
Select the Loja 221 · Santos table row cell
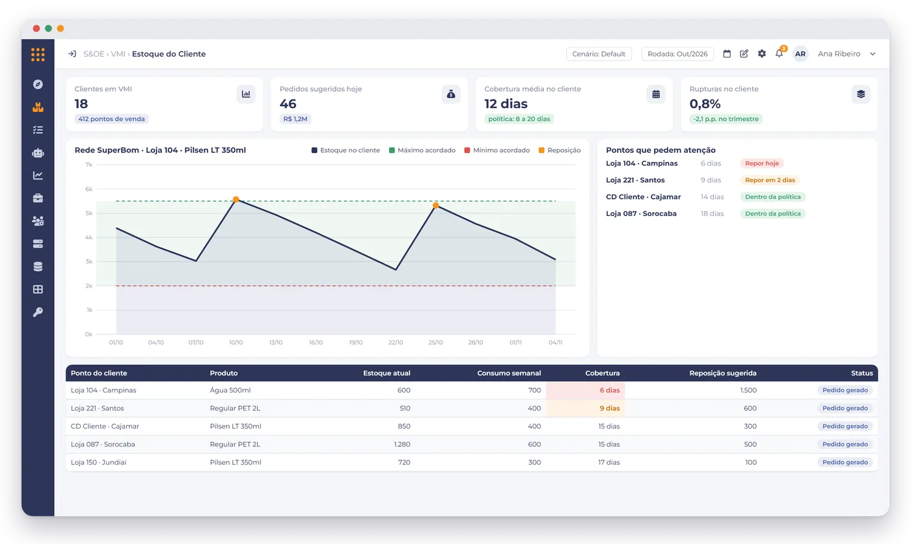97,408
